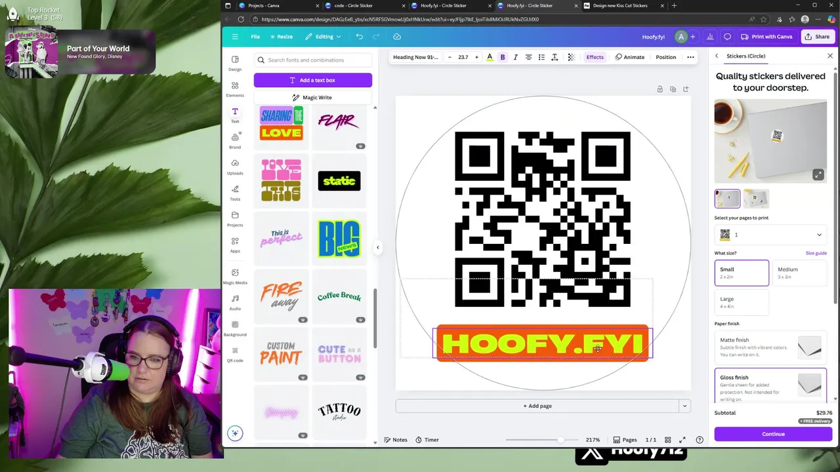The image size is (840, 472).
Task: Click the help question mark icon
Action: click(x=700, y=440)
